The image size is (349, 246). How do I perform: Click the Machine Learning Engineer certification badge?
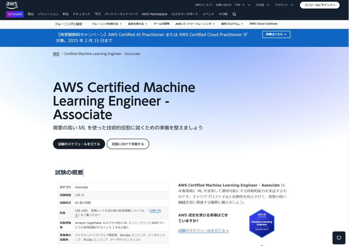pos(262,223)
